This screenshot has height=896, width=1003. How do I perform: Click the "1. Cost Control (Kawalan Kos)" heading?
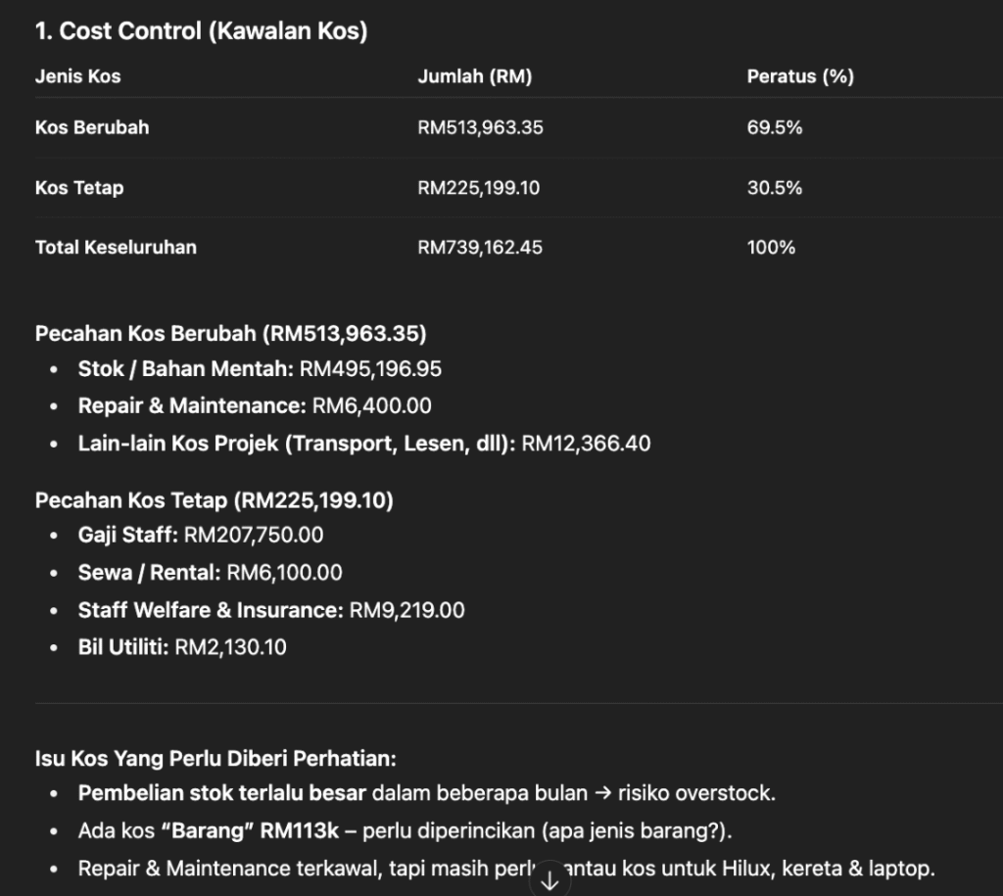click(x=201, y=31)
